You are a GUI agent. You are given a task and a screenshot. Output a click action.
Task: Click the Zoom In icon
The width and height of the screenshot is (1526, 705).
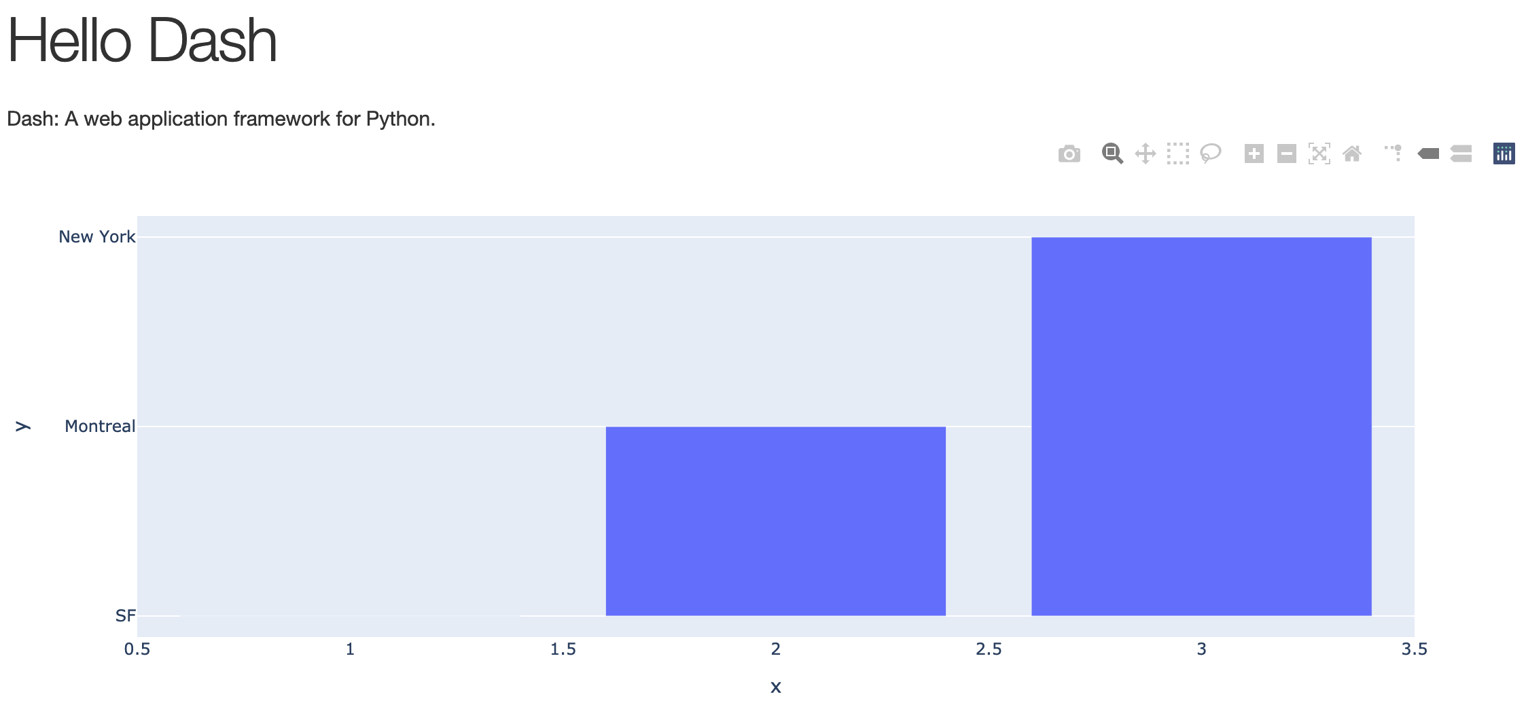[1254, 154]
